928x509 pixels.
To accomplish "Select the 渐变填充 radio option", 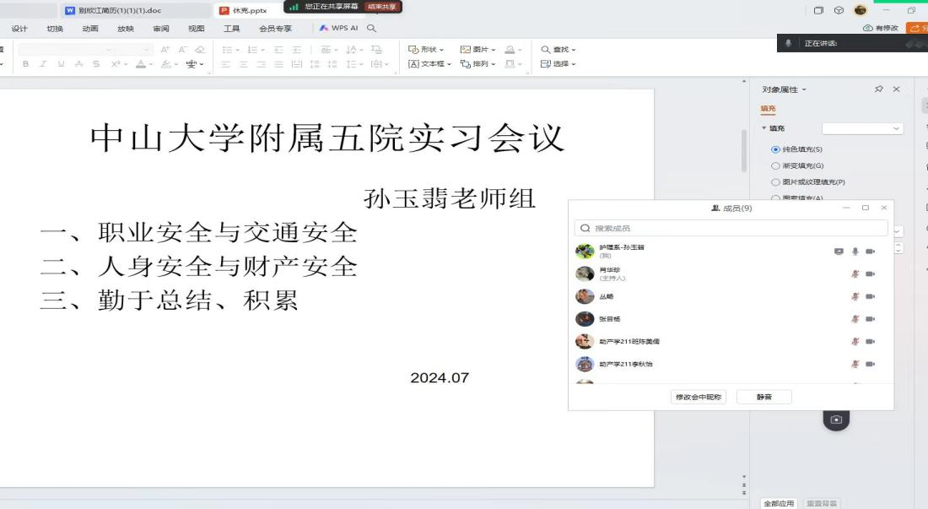I will click(x=776, y=165).
